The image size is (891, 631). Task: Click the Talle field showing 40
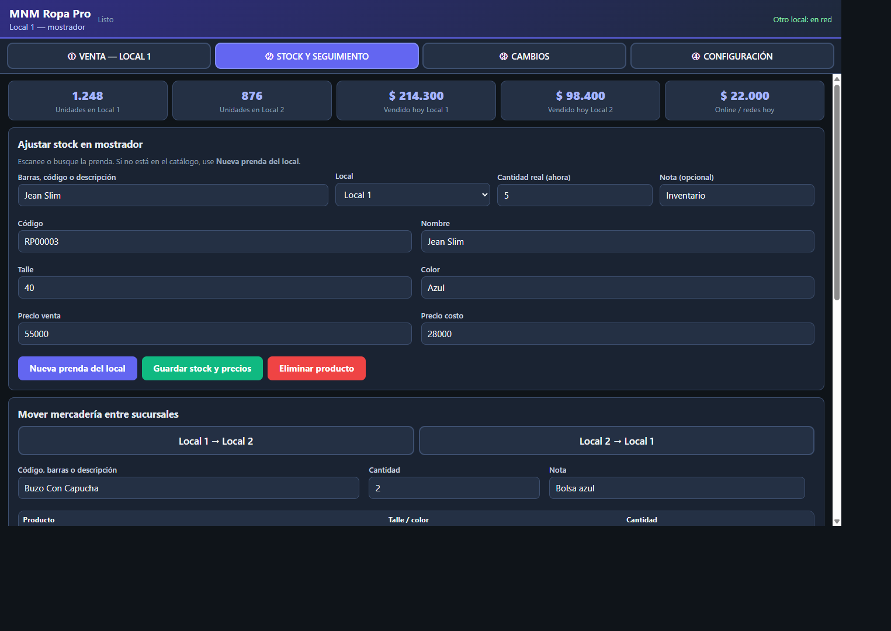(x=215, y=288)
